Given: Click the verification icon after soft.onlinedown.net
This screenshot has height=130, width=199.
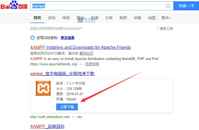Looking at the screenshot, I should [x=80, y=117].
